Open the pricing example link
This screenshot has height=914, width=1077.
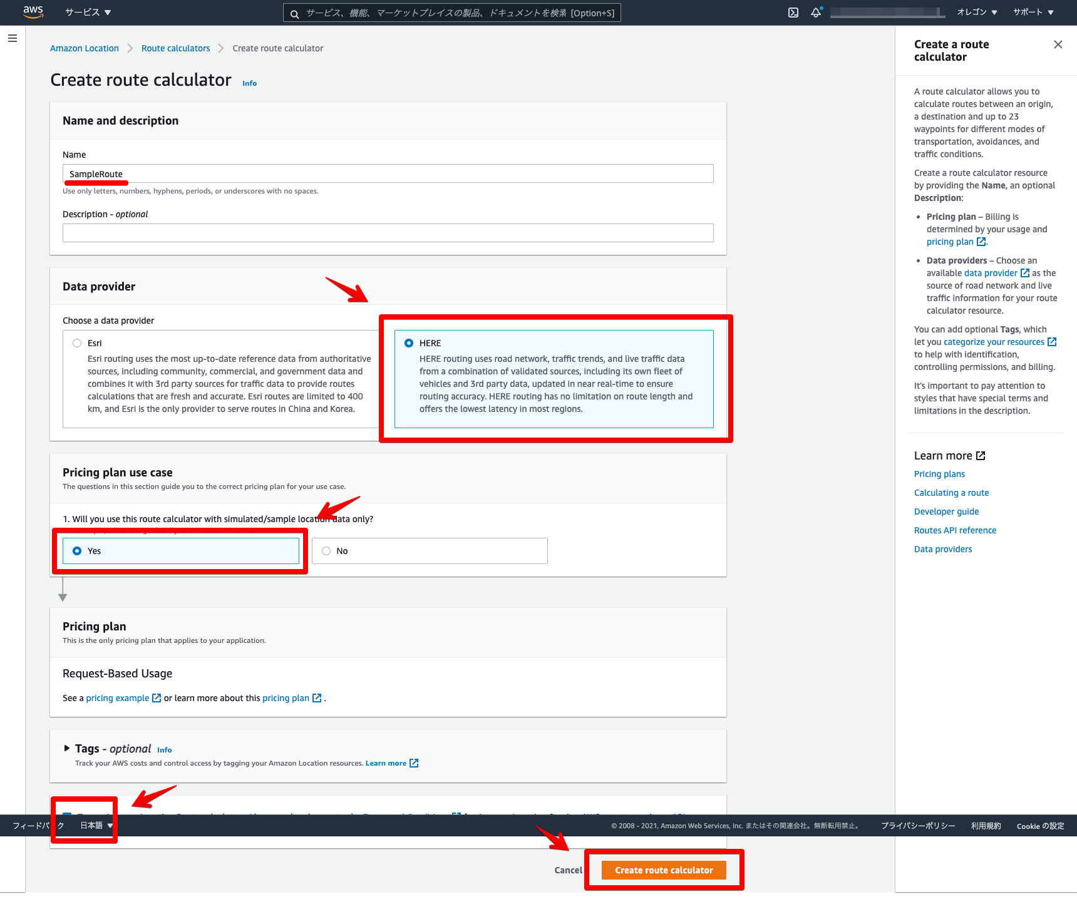(118, 698)
